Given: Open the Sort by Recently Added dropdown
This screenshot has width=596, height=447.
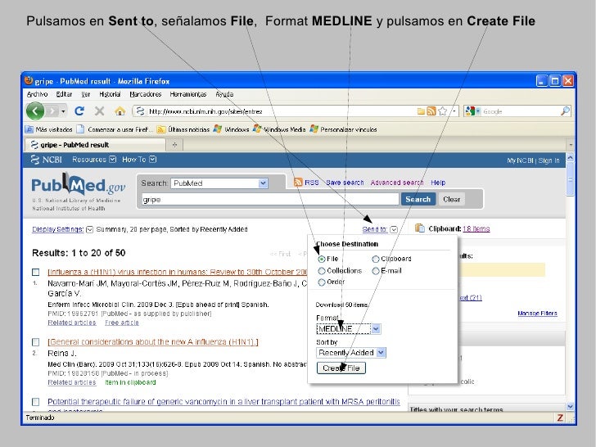Looking at the screenshot, I should click(351, 353).
